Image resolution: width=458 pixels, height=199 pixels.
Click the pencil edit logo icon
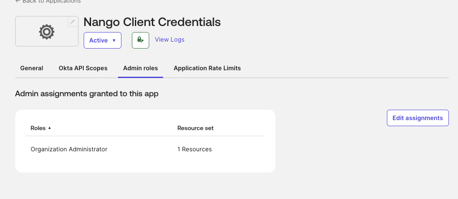[x=73, y=22]
